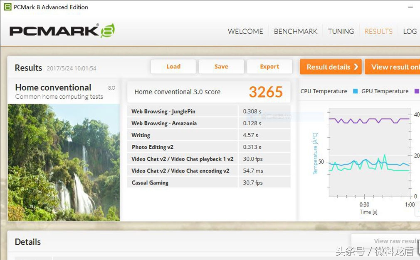Image resolution: width=420 pixels, height=260 pixels.
Task: Select Video Chat playback 1 v2 row
Action: click(209, 159)
